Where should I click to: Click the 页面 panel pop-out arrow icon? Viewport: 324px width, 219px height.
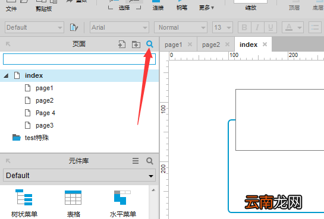8,44
